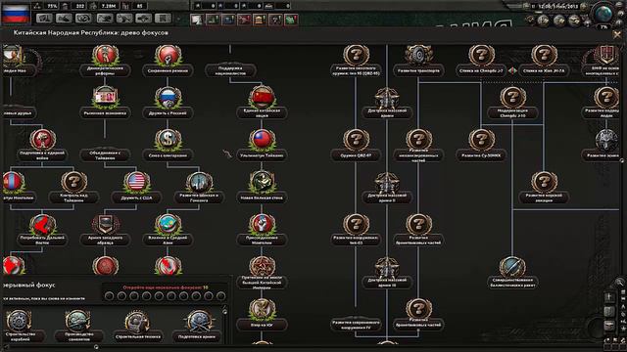Select the 'Присоединение Монголии' fist focus
The image size is (627, 352).
[x=262, y=225]
